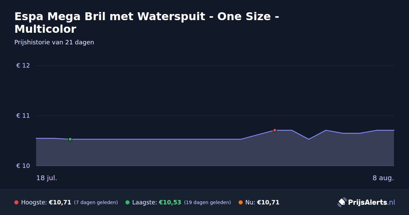409x215 pixels.
Task: Click the Prijshistorie van 21 dagen subtitle
Action: [54, 42]
